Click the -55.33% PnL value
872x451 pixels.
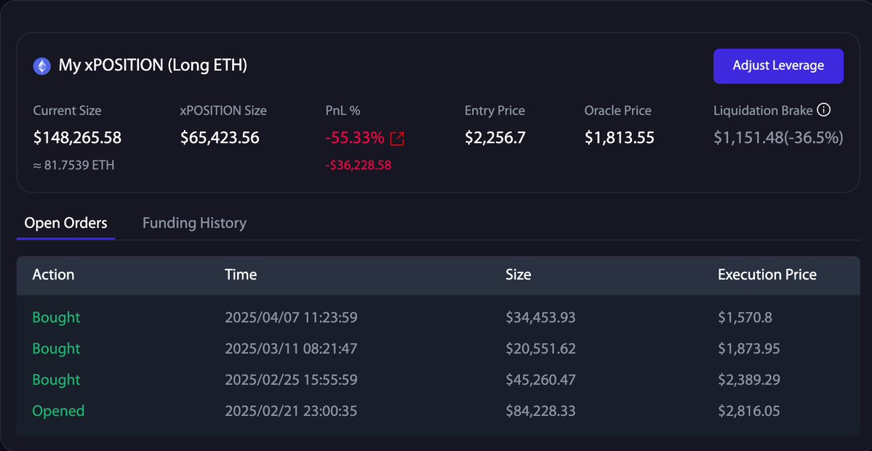(355, 137)
